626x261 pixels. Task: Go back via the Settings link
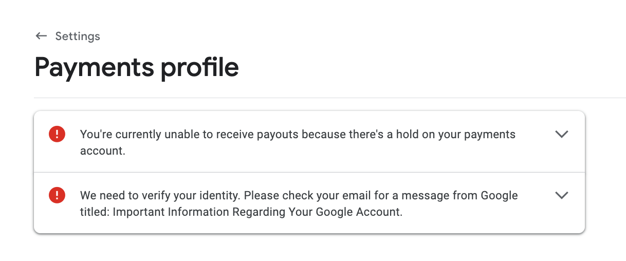[78, 36]
